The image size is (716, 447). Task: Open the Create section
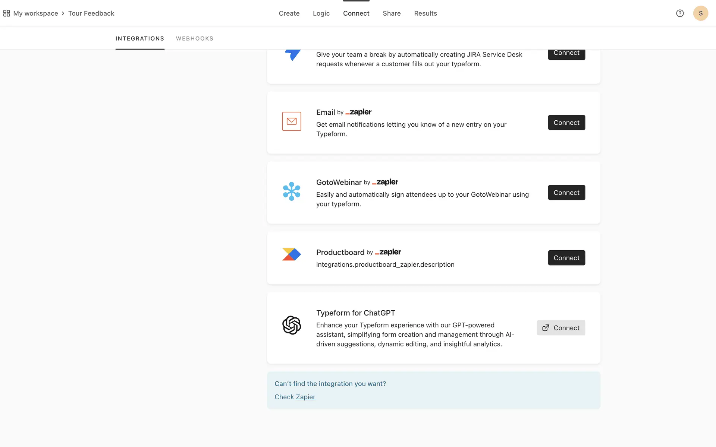[x=289, y=13]
